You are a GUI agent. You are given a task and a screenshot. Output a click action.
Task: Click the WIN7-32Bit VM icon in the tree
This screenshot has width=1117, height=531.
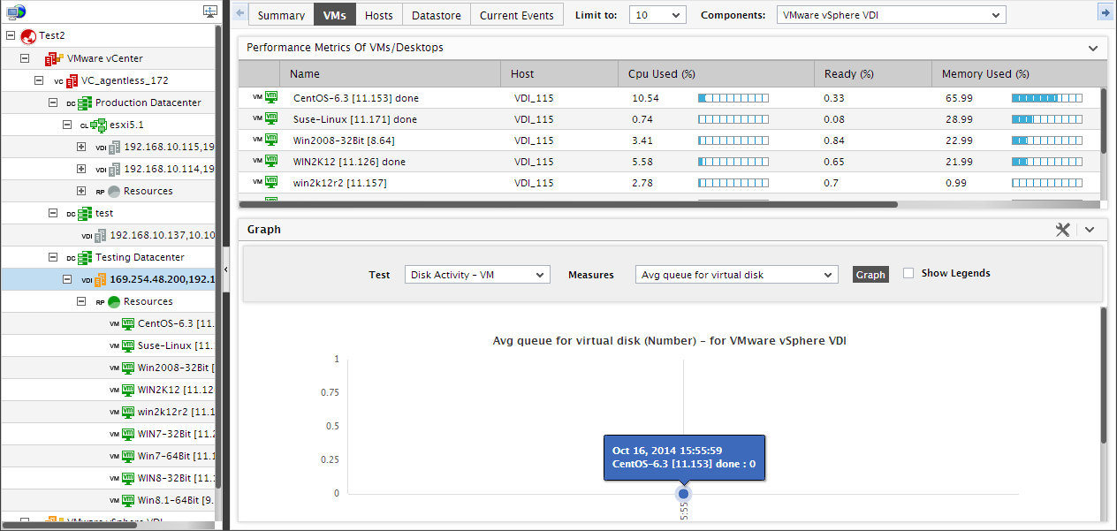coord(127,434)
